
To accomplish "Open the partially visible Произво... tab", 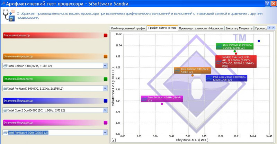I will 261,28.
